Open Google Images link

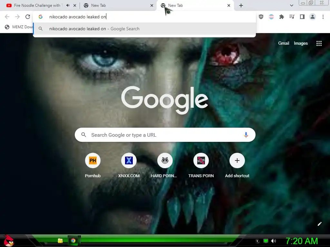[x=301, y=43]
